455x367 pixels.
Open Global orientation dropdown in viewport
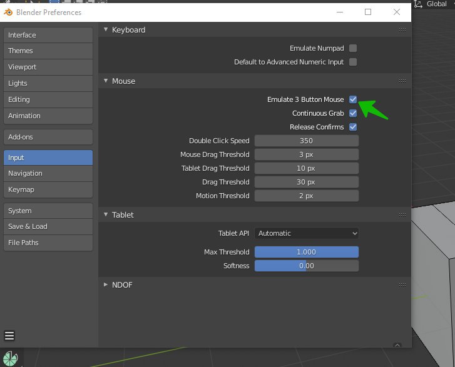pyautogui.click(x=436, y=4)
